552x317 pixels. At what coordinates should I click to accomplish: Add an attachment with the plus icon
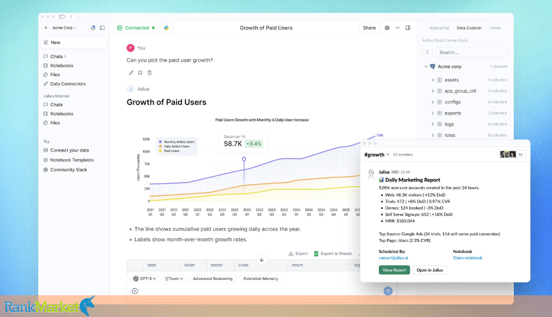pos(135,291)
